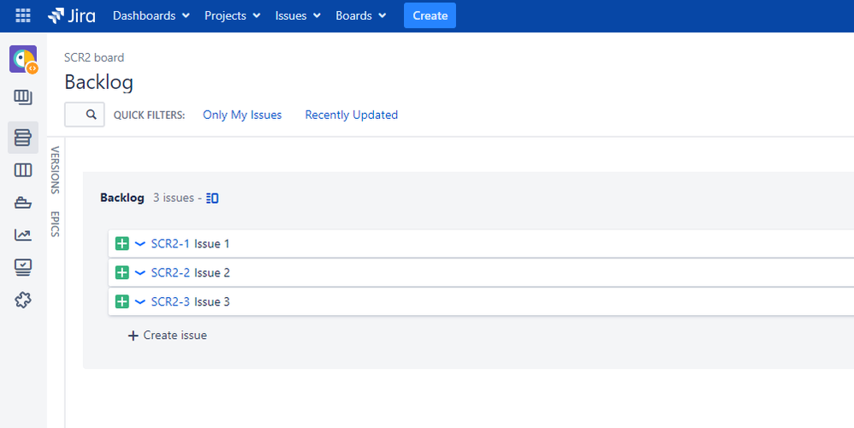Image resolution: width=854 pixels, height=428 pixels.
Task: Click the story icon for SCR2-3
Action: (x=122, y=301)
